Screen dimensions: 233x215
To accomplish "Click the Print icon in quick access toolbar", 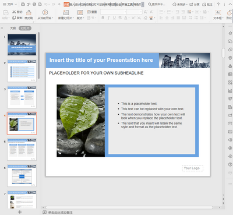I will tap(34, 4).
